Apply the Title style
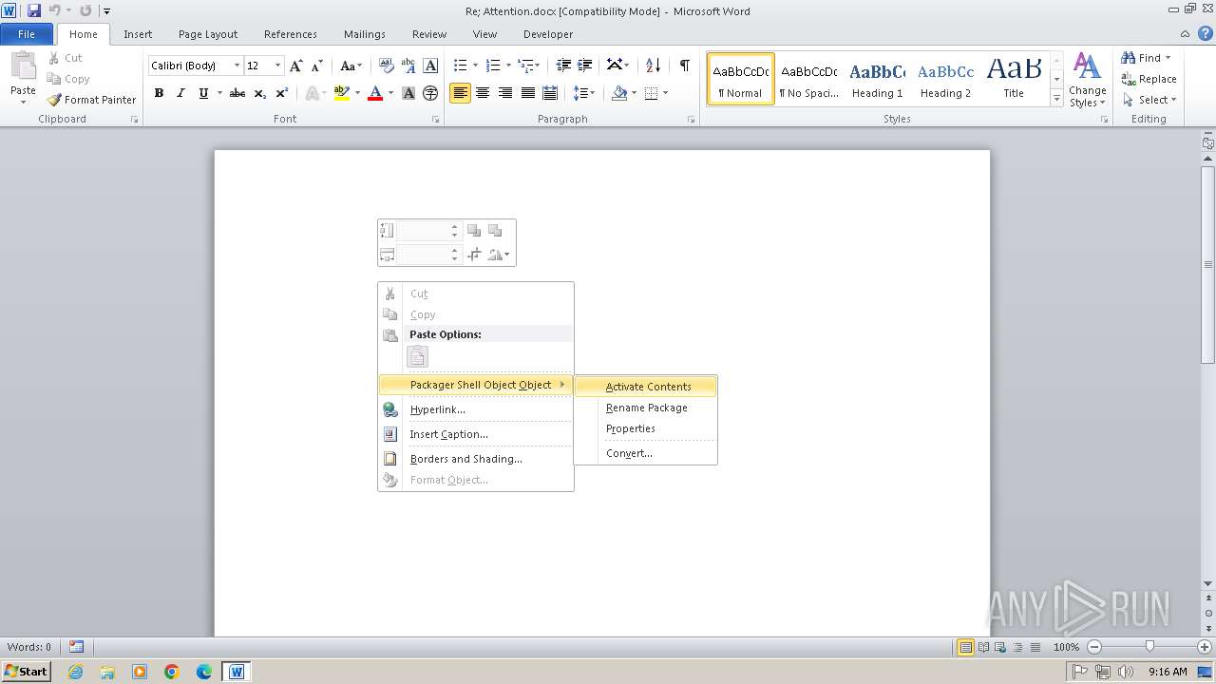Image resolution: width=1216 pixels, height=684 pixels. (x=1014, y=79)
